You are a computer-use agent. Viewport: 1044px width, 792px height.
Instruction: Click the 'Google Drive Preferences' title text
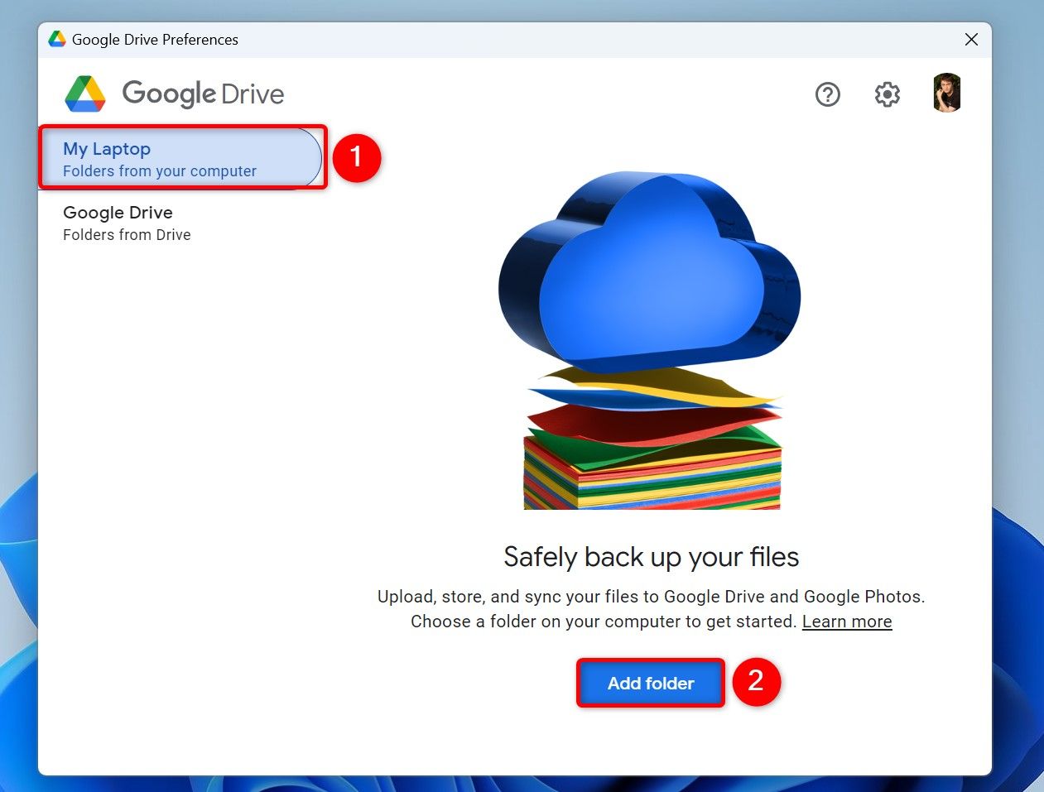pos(155,40)
